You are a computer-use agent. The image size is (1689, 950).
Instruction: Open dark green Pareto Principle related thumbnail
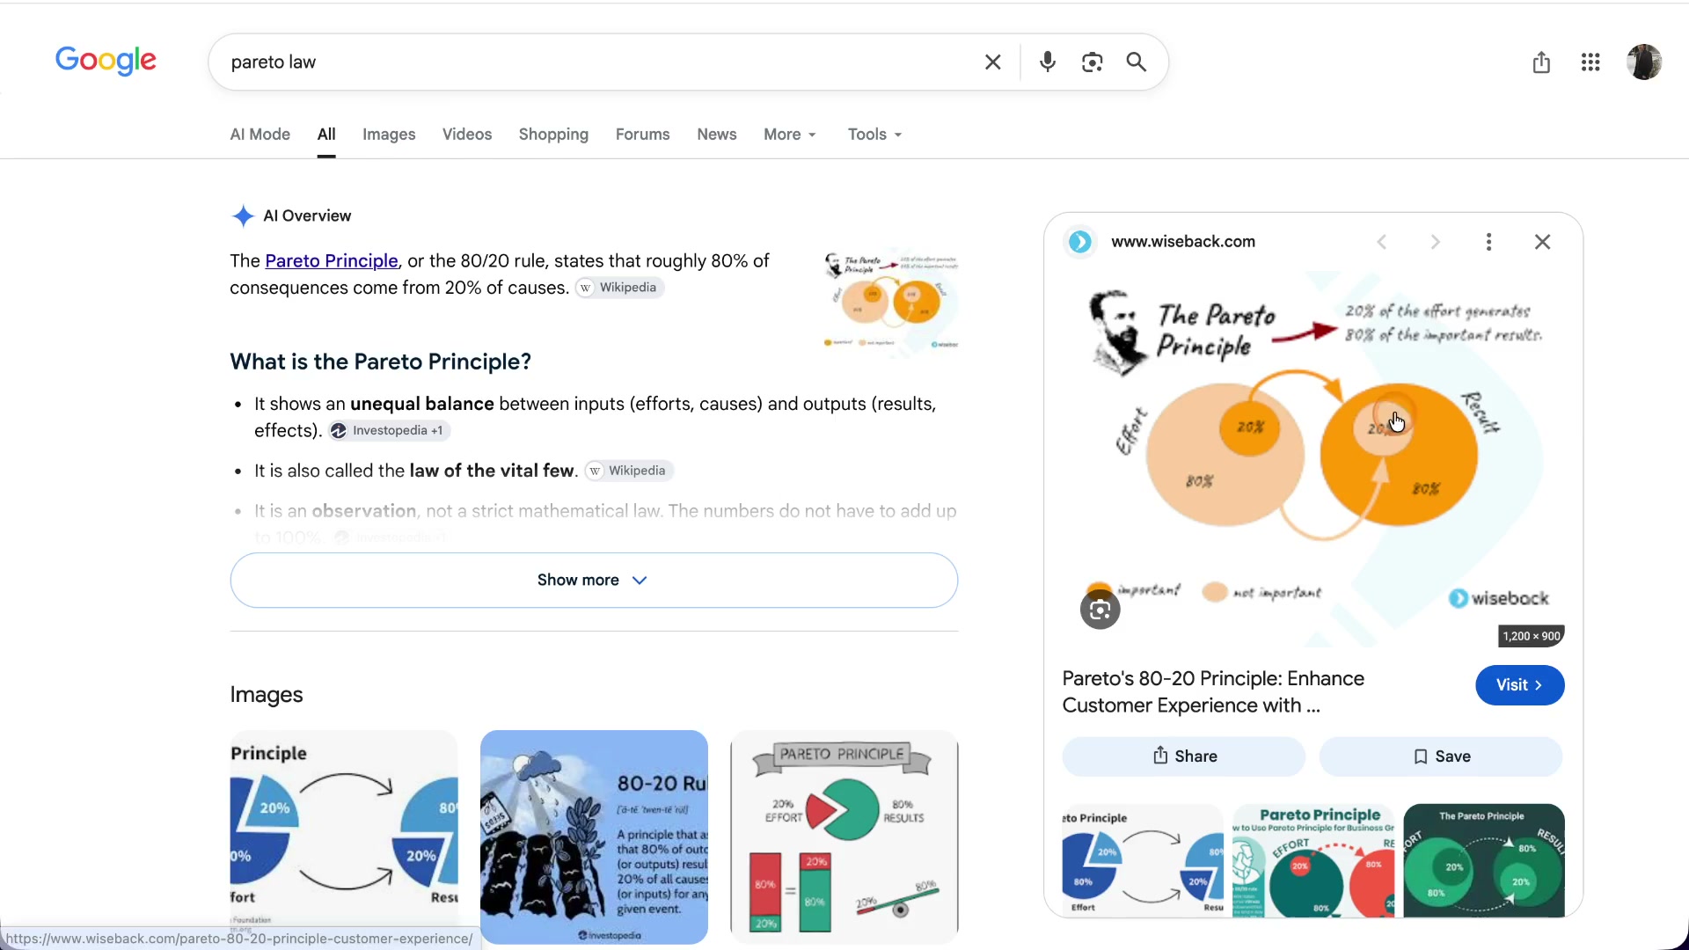(1484, 860)
